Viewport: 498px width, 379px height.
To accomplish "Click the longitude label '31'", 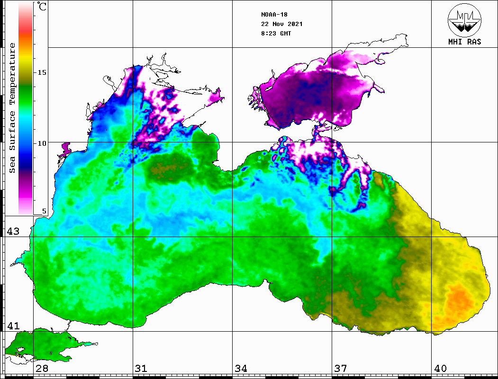I will click(x=141, y=369).
